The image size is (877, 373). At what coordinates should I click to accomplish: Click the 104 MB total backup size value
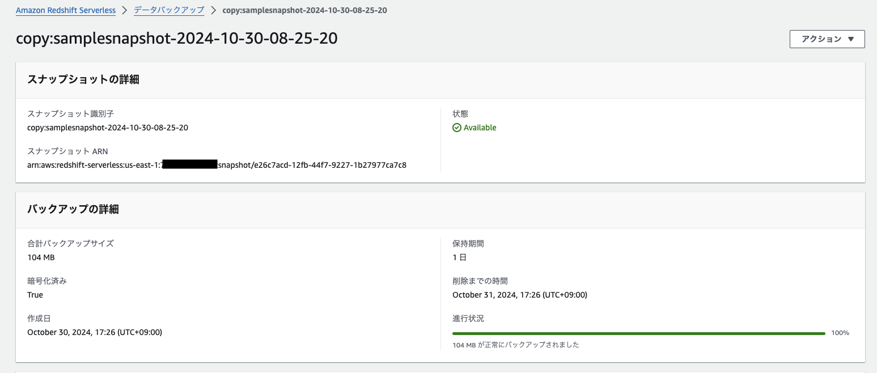[41, 257]
